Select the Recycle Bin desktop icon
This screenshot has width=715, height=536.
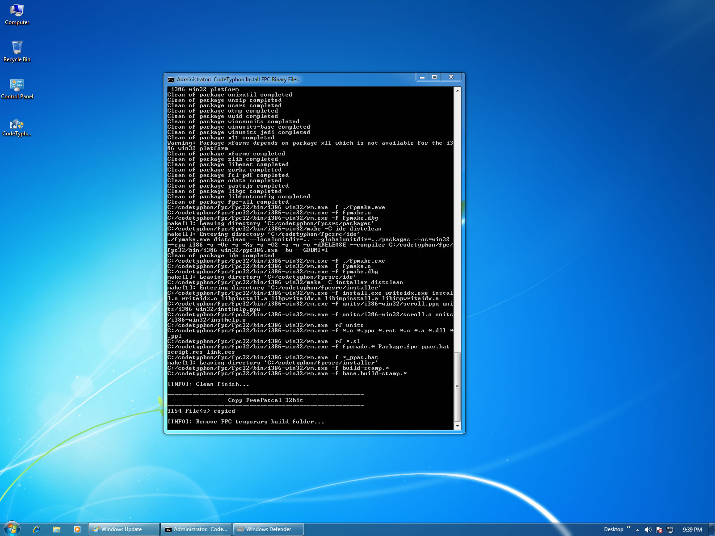click(17, 51)
